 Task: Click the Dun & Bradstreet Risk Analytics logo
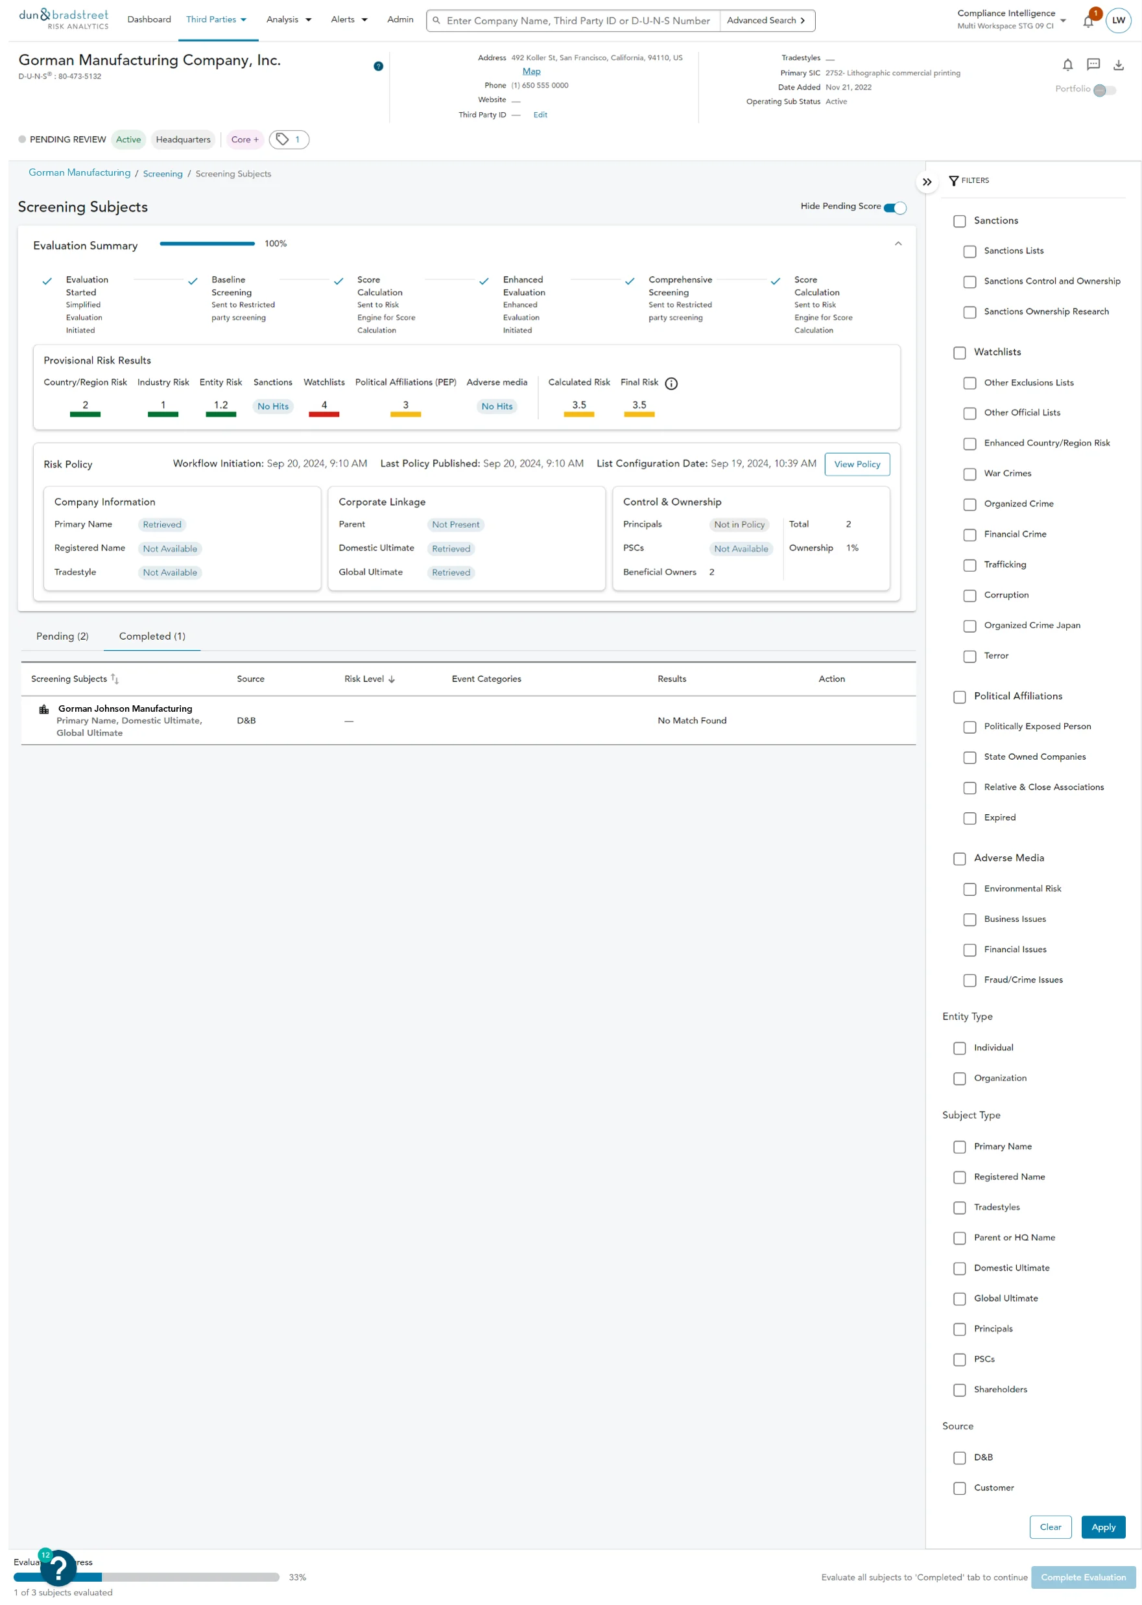click(x=64, y=19)
